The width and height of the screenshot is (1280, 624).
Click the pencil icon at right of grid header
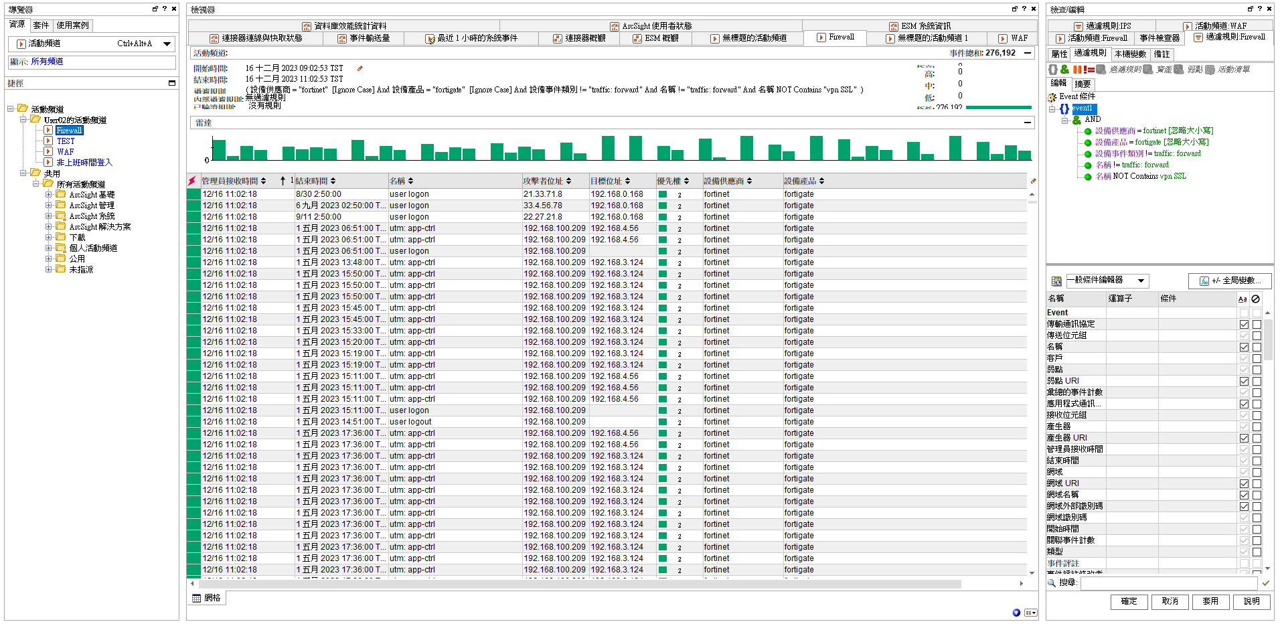click(1033, 181)
